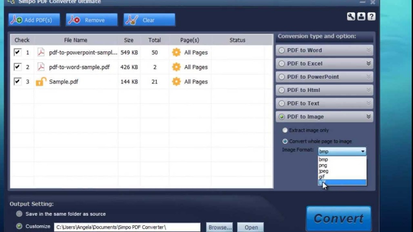Select Save in the same folder as source
Viewport: 413px width, 232px height.
coord(19,214)
